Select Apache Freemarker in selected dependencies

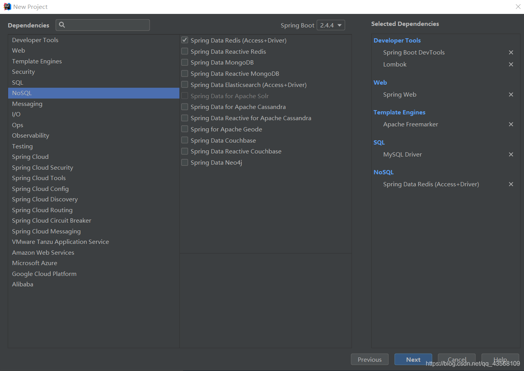click(411, 124)
